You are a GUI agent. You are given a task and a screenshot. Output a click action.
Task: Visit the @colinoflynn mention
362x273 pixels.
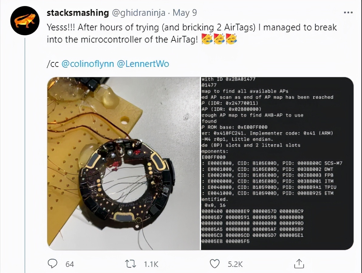tap(88, 64)
